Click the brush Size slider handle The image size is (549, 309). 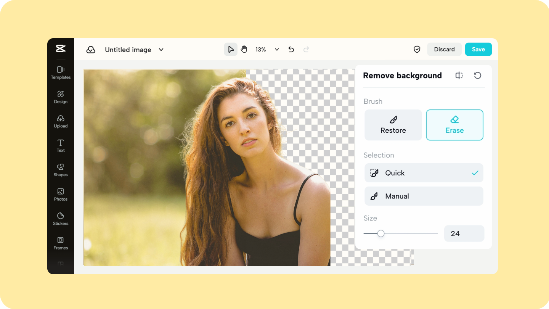[381, 233]
